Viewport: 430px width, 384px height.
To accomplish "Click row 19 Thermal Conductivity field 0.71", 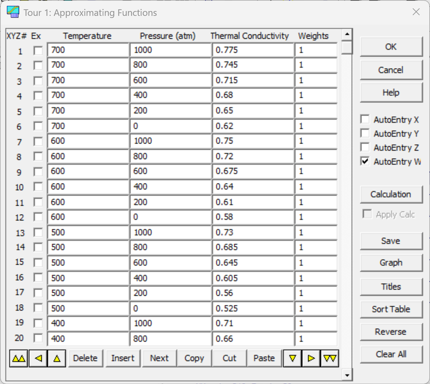I will click(253, 323).
